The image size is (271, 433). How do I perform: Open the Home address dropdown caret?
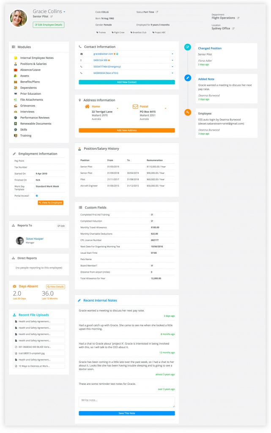coord(118,108)
